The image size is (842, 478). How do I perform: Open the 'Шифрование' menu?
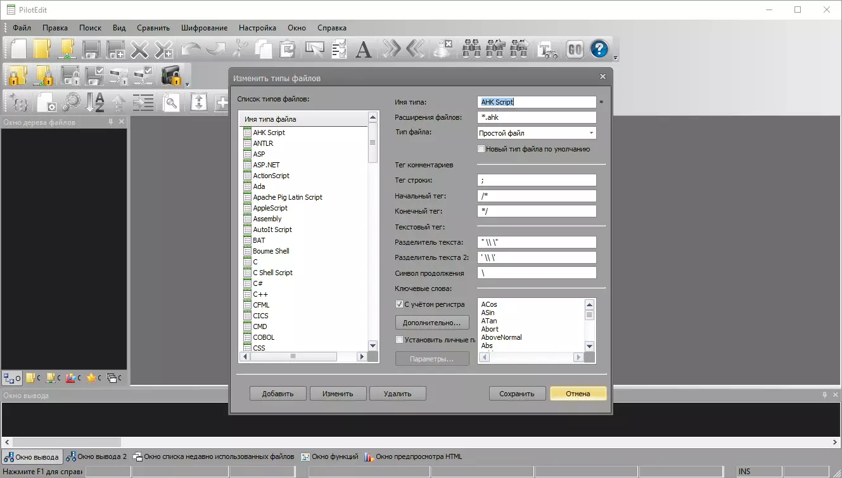[204, 28]
